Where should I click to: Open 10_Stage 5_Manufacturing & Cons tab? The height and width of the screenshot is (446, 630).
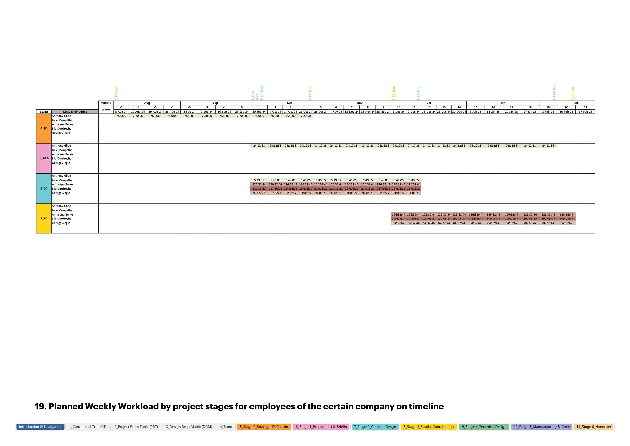(x=541, y=427)
